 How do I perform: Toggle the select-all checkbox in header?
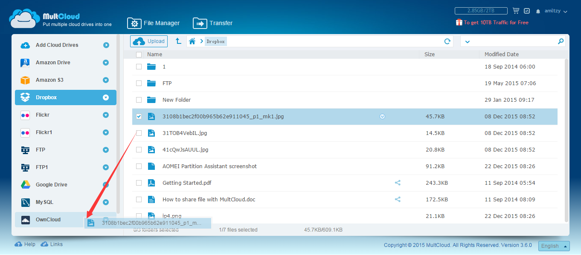pyautogui.click(x=139, y=54)
